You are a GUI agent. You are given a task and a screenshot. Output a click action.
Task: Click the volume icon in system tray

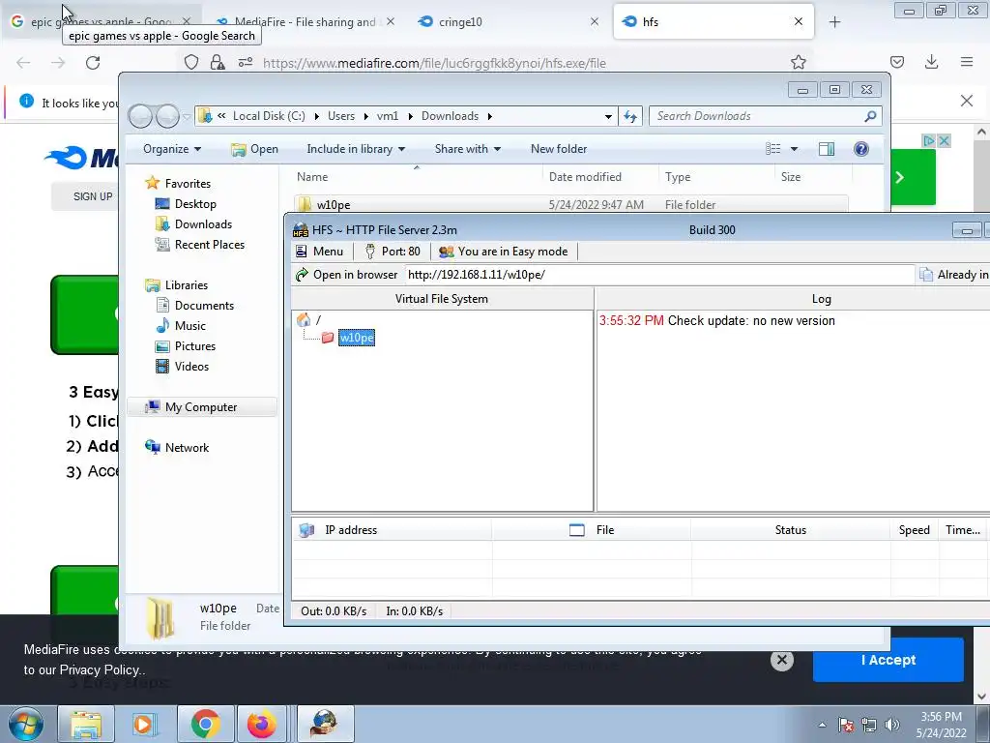pyautogui.click(x=892, y=725)
